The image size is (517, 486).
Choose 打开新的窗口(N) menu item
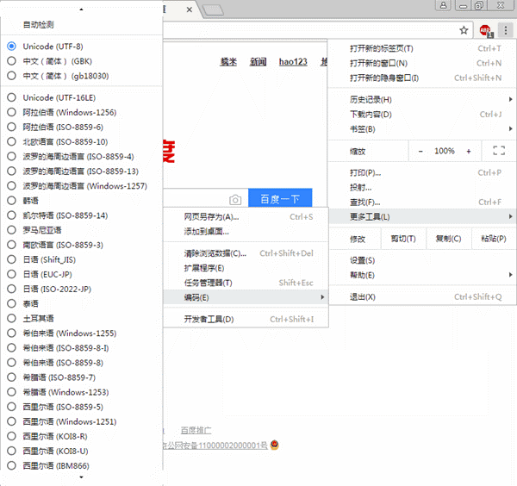(x=422, y=63)
